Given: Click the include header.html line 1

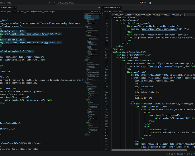Looking at the screenshot, I should pos(148,15).
